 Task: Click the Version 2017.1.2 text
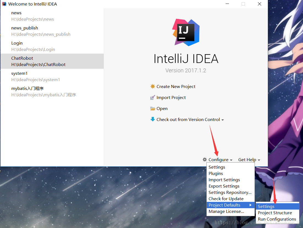[186, 70]
